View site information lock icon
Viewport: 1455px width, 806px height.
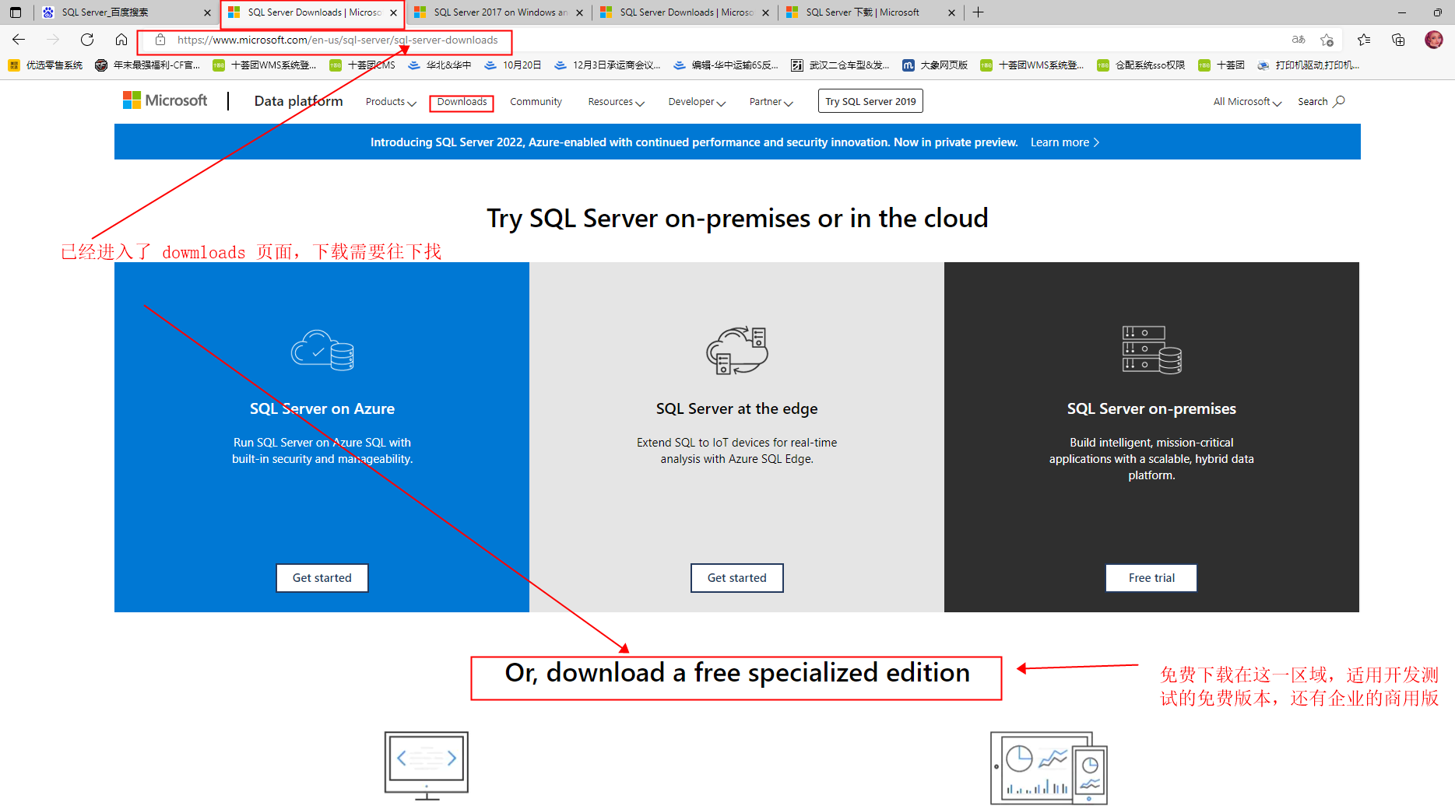point(160,40)
